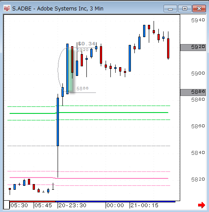Click the red scroll-right arrow

[202, 205]
